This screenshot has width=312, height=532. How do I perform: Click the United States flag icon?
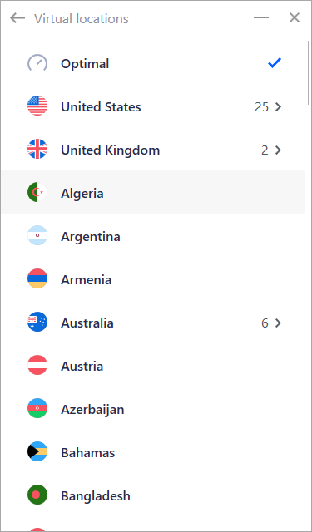[37, 106]
